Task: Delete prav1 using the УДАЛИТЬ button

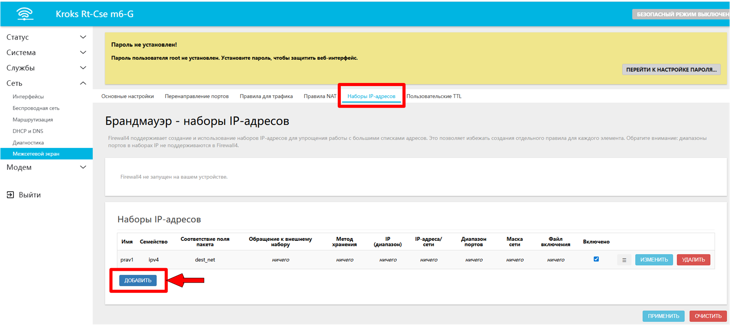Action: [x=693, y=260]
